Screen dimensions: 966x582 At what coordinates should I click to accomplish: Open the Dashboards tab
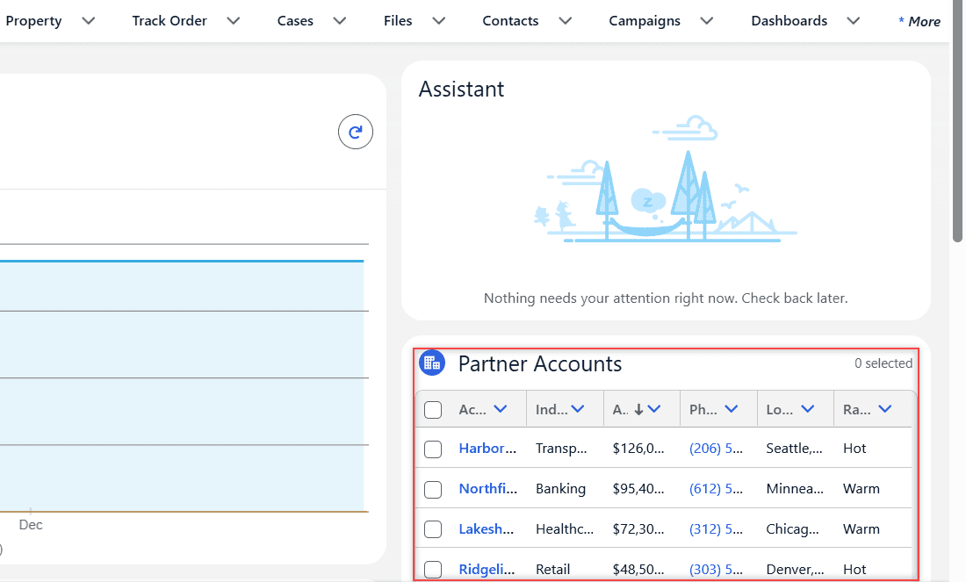tap(789, 21)
